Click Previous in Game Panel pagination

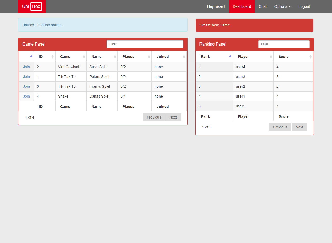pyautogui.click(x=154, y=117)
